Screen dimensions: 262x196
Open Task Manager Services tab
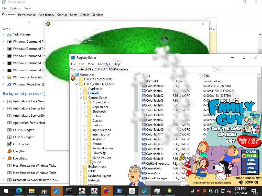pos(97,15)
